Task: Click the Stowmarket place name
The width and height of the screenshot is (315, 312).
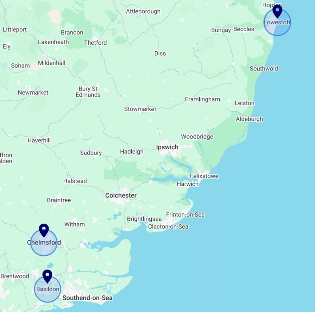Action: pos(140,109)
